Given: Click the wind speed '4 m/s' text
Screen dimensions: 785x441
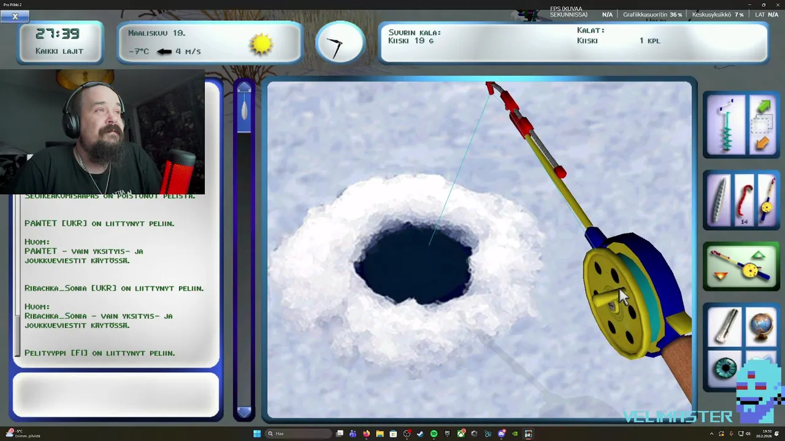Looking at the screenshot, I should click(x=188, y=51).
